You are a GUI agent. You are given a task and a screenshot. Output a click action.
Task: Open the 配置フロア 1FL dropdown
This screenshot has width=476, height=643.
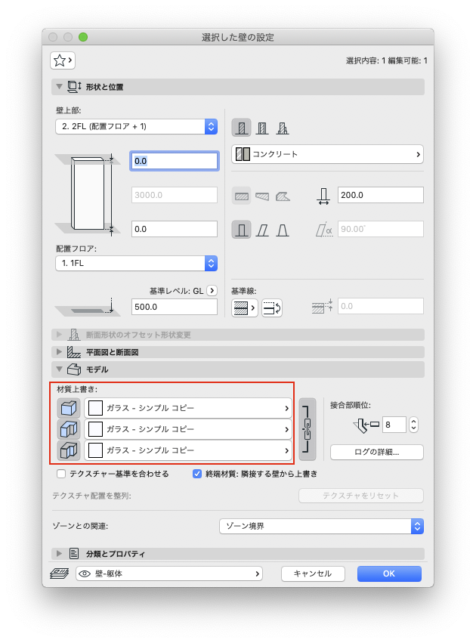pyautogui.click(x=137, y=263)
